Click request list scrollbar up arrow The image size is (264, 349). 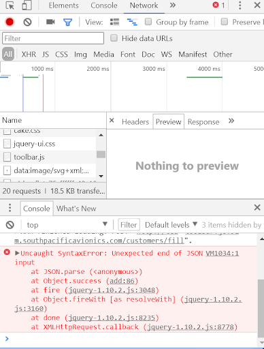101,135
